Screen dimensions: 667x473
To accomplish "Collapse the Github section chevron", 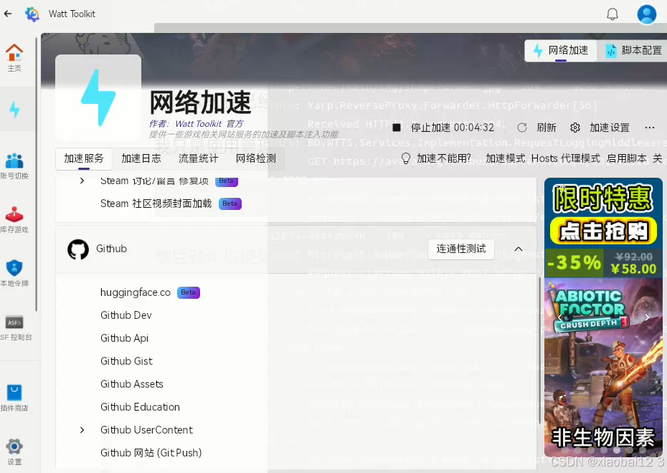I will (518, 249).
